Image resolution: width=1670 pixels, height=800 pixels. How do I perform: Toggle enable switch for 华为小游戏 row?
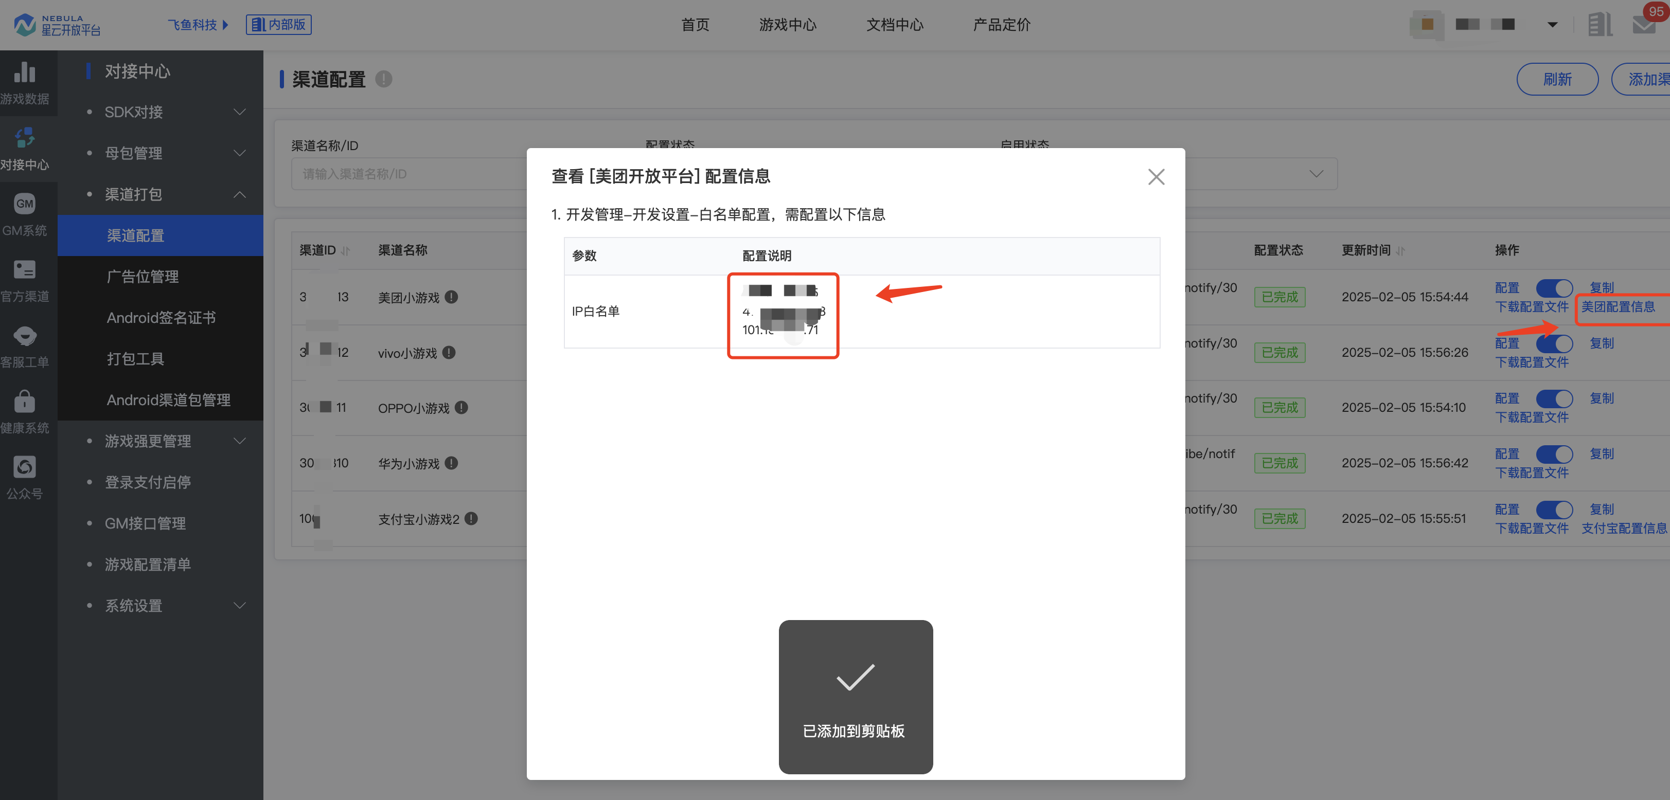(1554, 454)
